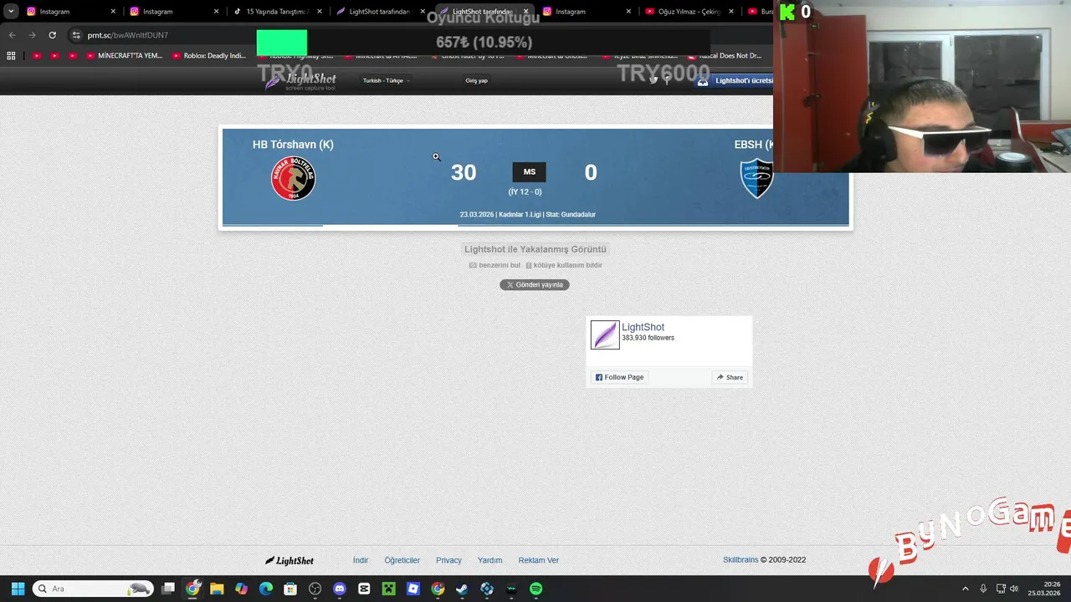1071x602 pixels.
Task: Open the Skillbrains footer link
Action: (740, 560)
